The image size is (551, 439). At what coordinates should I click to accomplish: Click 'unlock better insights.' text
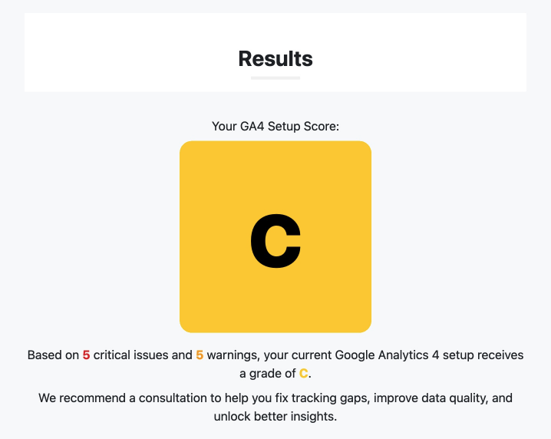pyautogui.click(x=275, y=417)
